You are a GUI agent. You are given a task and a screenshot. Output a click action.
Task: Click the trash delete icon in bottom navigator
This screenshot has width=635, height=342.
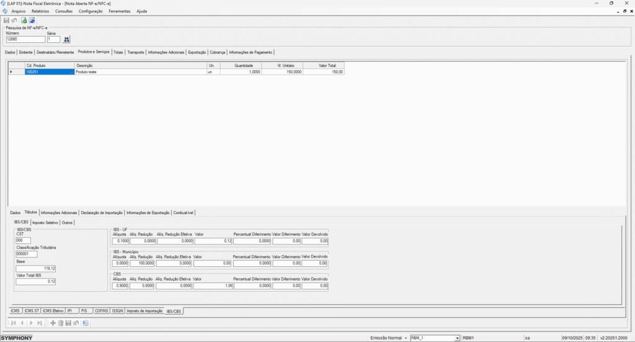pos(60,323)
